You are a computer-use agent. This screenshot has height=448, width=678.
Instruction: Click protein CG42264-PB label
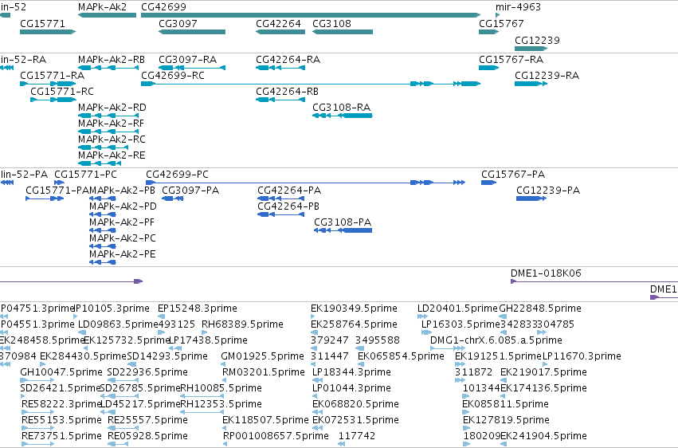coord(288,206)
